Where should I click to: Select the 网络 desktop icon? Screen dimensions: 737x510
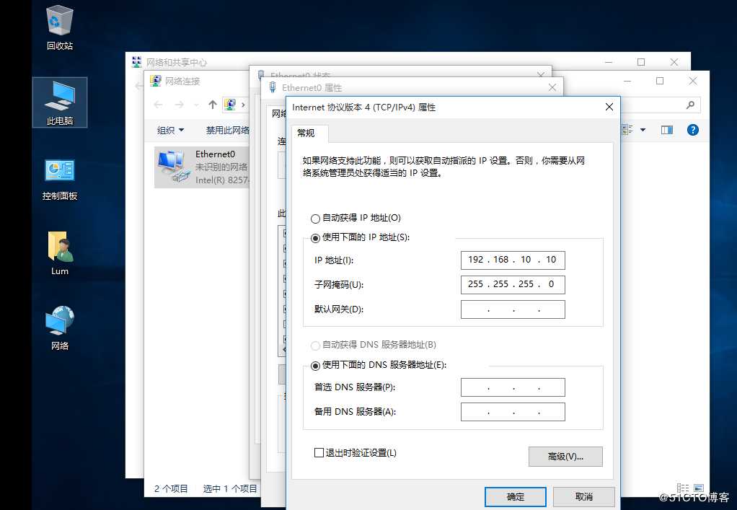click(x=60, y=327)
